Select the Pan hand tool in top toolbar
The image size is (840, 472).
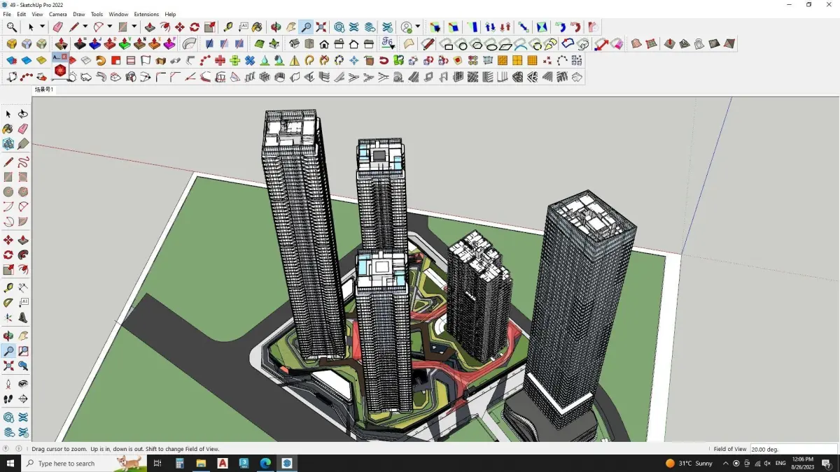290,27
